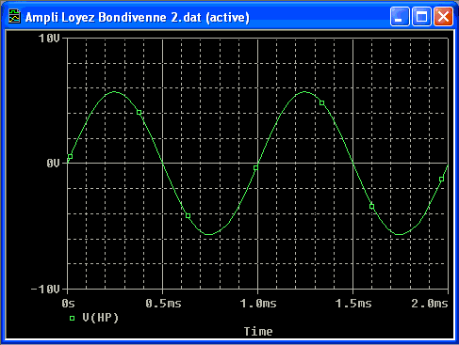
Task: Click the trace marker near the 2.0ms end
Action: click(x=441, y=180)
